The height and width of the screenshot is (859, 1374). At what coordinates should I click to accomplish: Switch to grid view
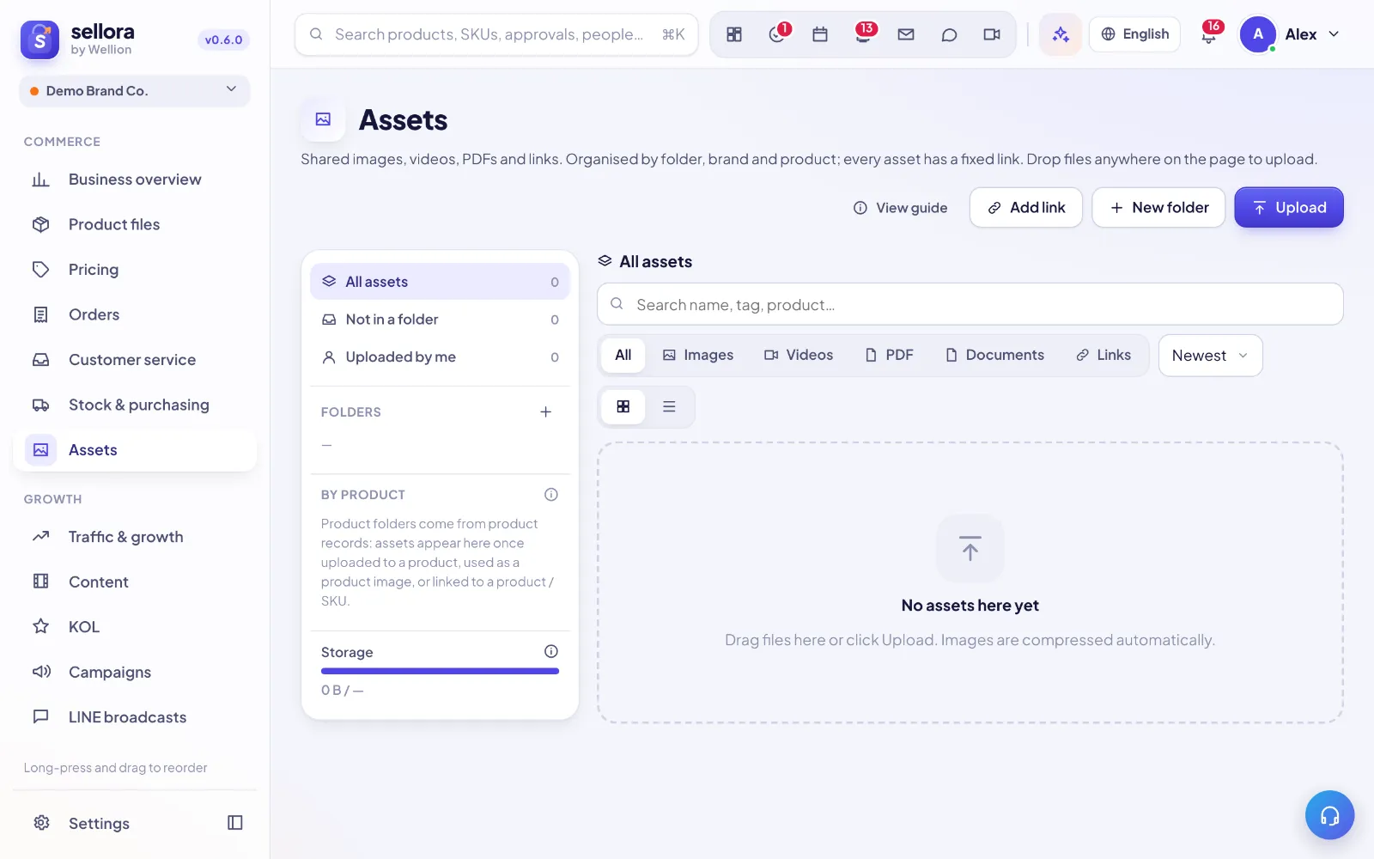point(623,406)
